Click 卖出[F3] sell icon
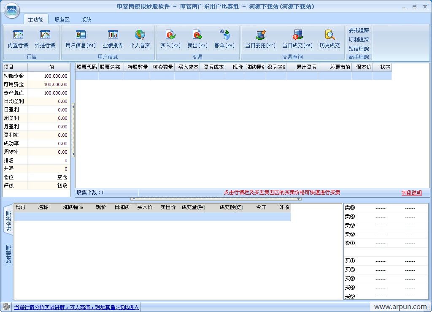 pos(197,35)
